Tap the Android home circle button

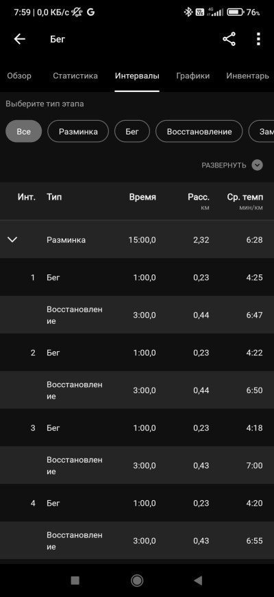[x=137, y=581]
